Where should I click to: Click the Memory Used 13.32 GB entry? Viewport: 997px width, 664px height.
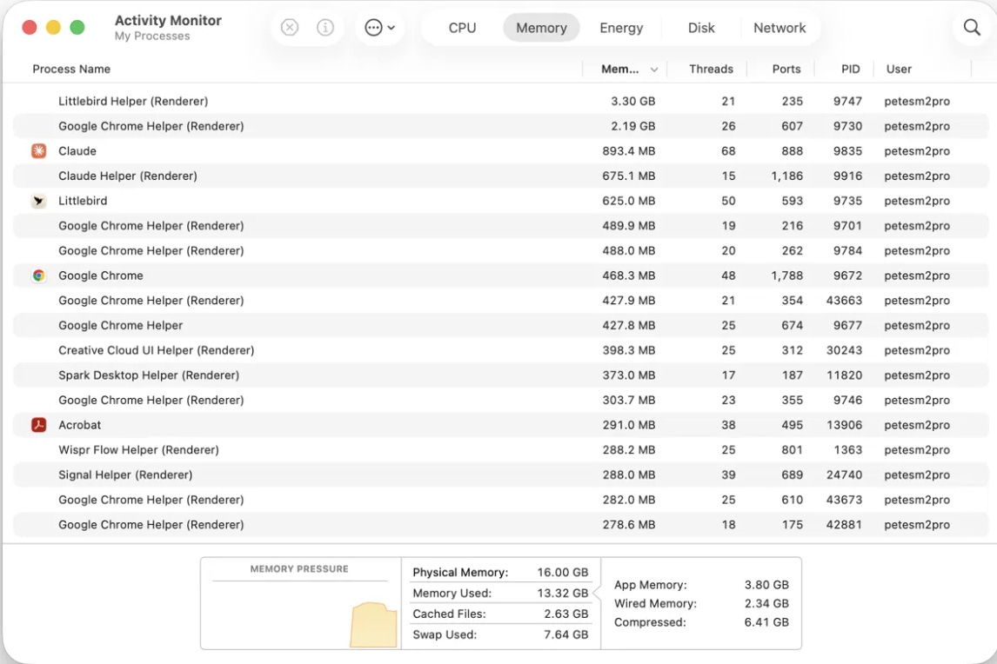tap(500, 594)
